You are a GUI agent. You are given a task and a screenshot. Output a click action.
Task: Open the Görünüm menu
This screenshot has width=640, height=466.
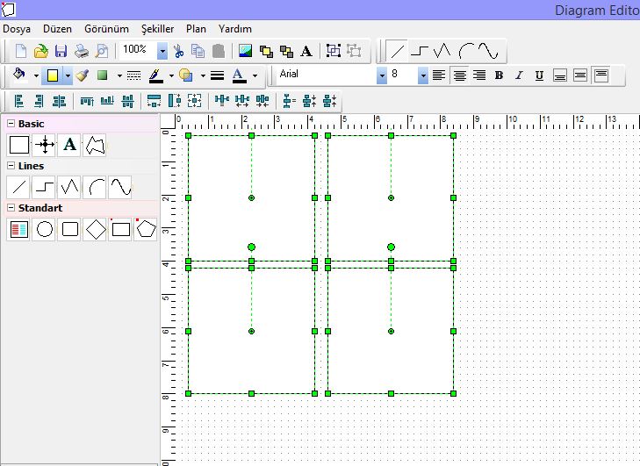pos(106,29)
